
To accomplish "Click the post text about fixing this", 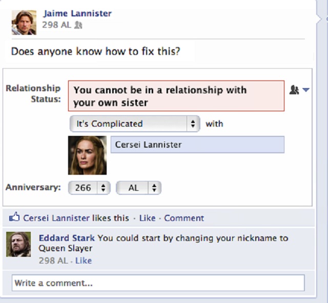I will (x=96, y=51).
